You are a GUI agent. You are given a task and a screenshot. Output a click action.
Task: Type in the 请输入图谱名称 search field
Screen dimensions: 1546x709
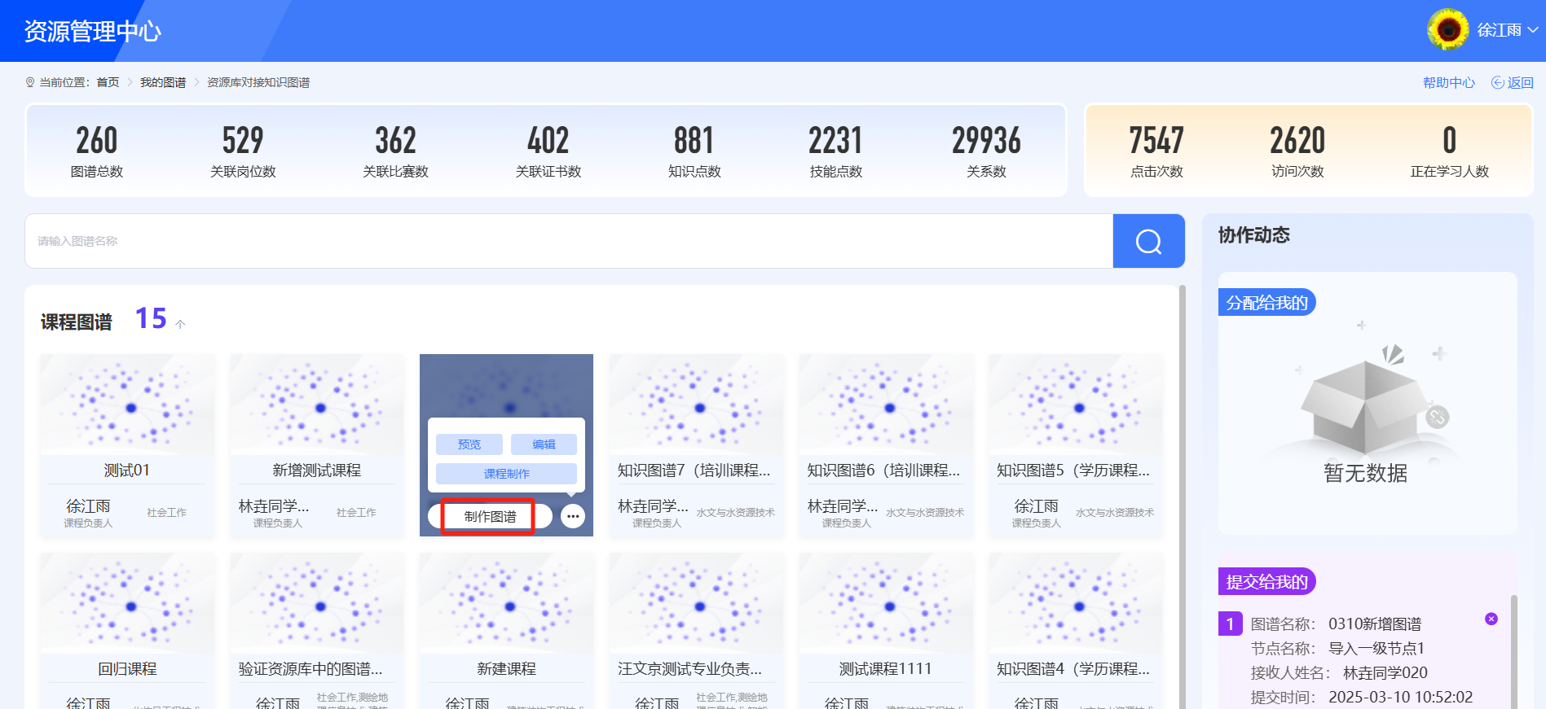coord(568,241)
